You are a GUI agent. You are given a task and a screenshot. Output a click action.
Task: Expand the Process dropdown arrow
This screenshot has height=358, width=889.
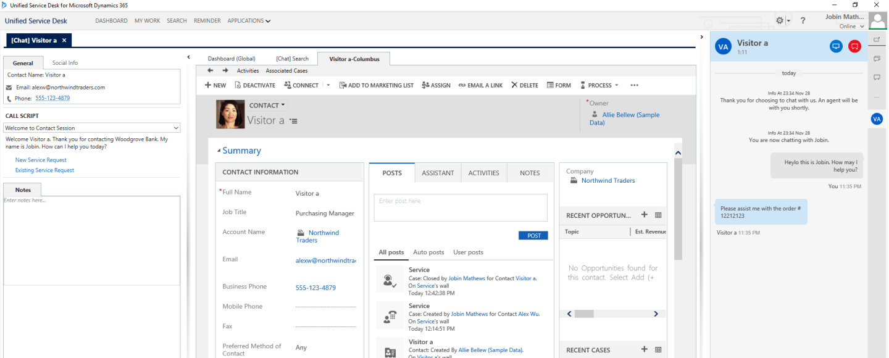tap(616, 85)
